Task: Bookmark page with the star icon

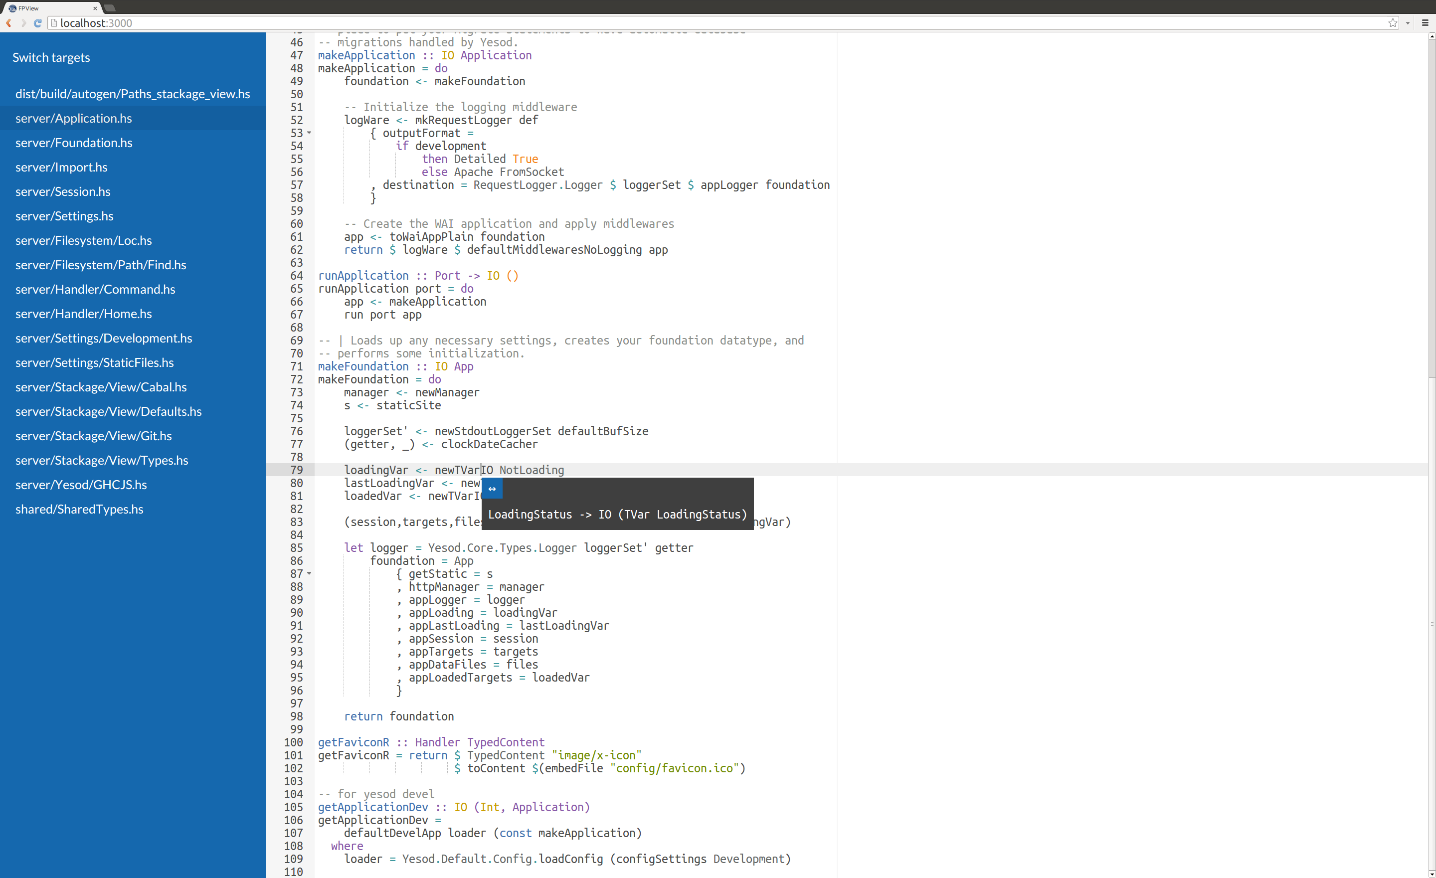Action: [x=1392, y=23]
